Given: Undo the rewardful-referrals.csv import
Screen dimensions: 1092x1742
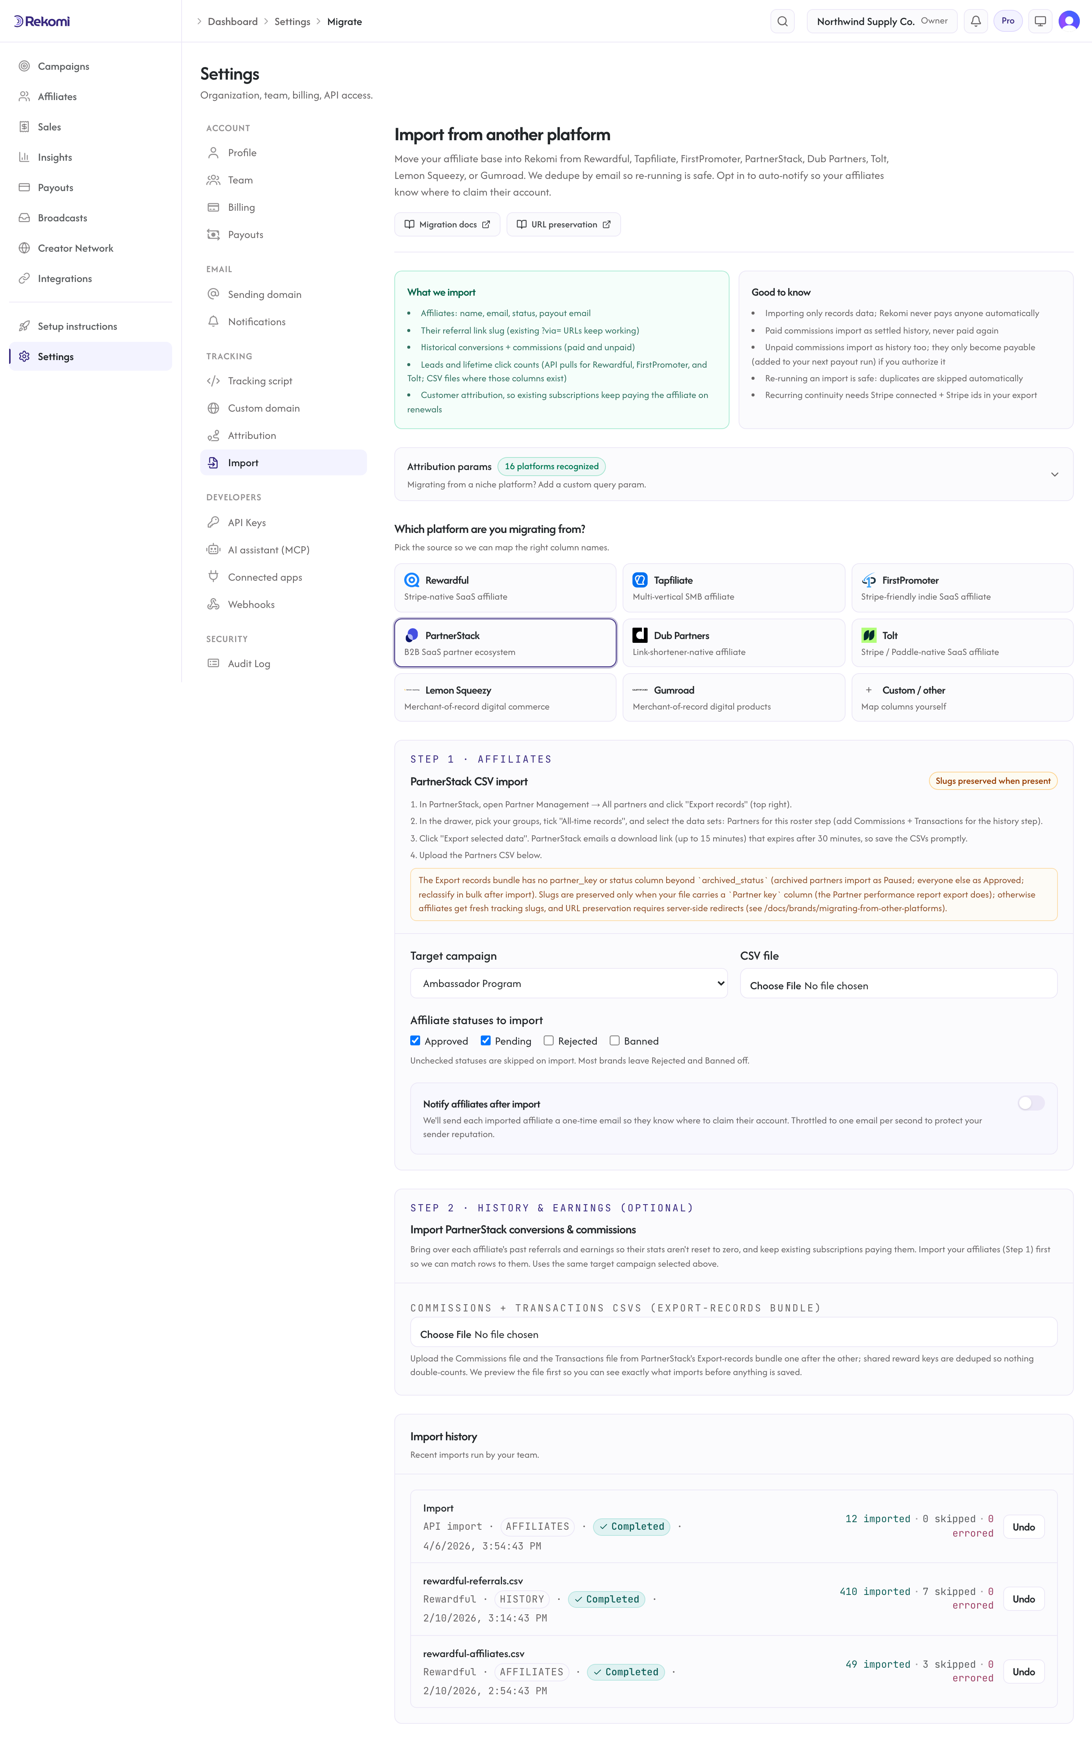Looking at the screenshot, I should [x=1023, y=1599].
